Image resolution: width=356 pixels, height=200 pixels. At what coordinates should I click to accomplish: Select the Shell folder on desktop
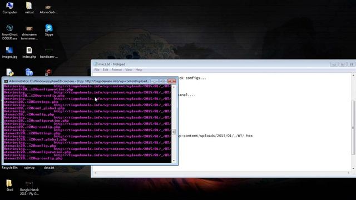click(x=9, y=185)
